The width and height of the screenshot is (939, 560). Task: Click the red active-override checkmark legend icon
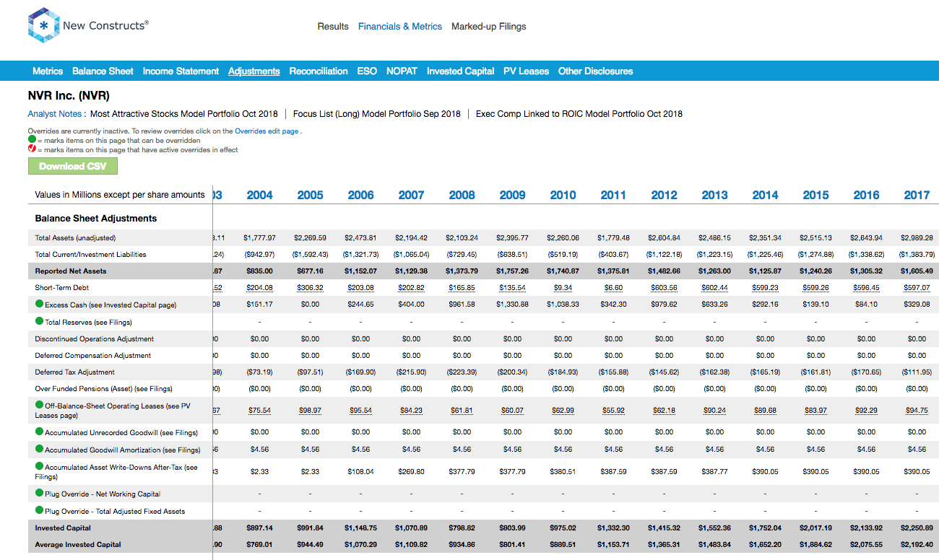click(32, 149)
